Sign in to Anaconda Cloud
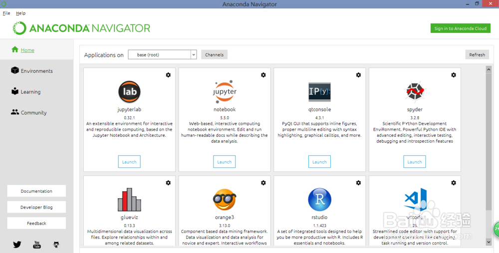 coord(461,28)
